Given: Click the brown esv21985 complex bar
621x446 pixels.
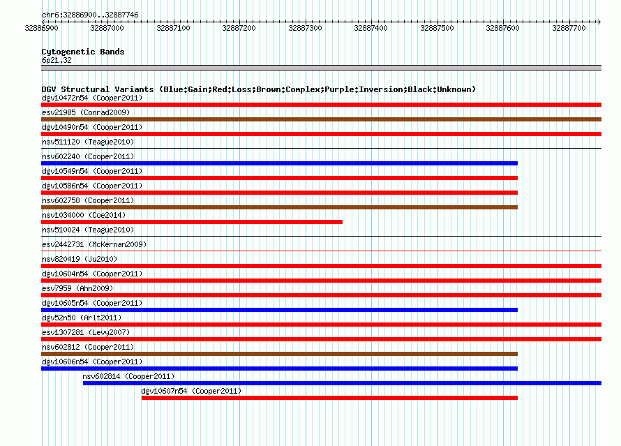Looking at the screenshot, I should 321,119.
